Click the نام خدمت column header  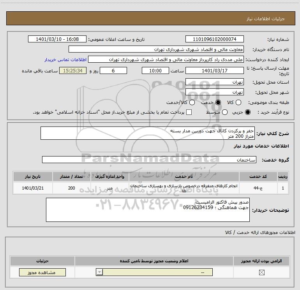(184, 176)
